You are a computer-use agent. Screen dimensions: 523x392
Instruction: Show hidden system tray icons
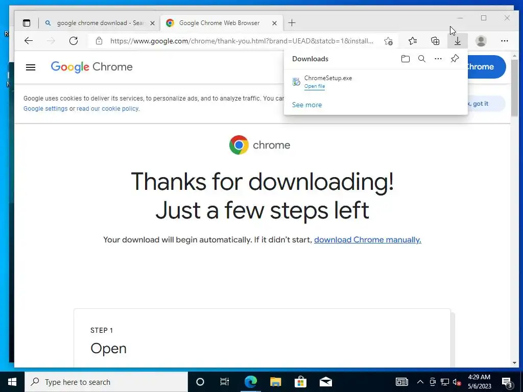tap(420, 382)
